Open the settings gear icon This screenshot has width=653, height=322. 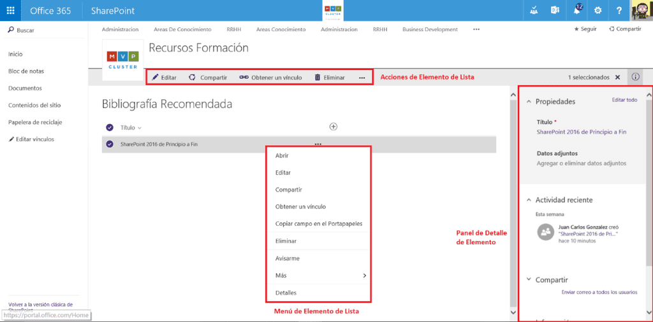point(598,11)
